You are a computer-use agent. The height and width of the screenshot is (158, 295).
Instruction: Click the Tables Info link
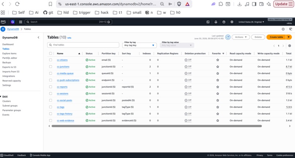(69, 38)
